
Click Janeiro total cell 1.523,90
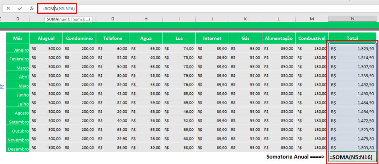[x=352, y=48]
